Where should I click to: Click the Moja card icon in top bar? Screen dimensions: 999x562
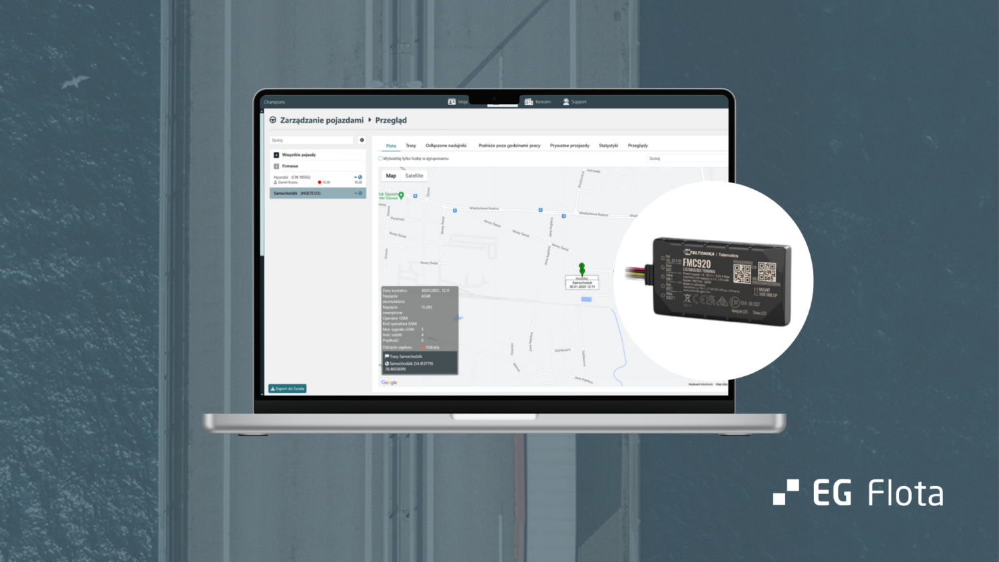coord(452,102)
